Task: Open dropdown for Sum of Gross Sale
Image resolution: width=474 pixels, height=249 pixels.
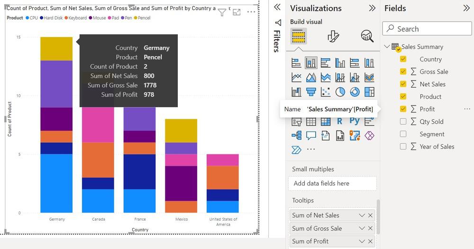Action: point(362,228)
